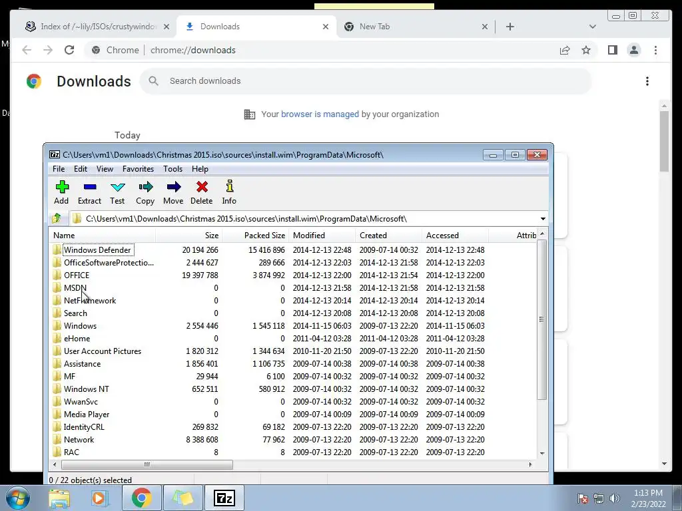Image resolution: width=682 pixels, height=511 pixels.
Task: Click the Search downloads field
Action: point(366,81)
